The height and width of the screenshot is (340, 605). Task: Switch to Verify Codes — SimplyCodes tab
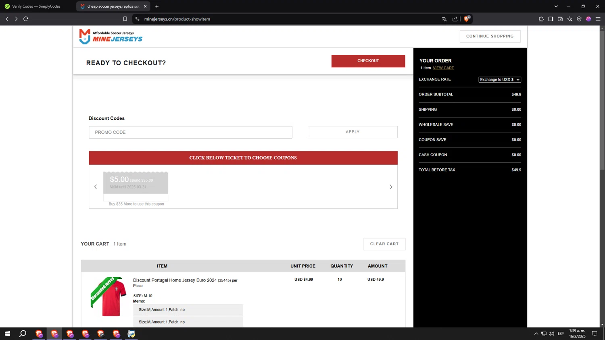36,6
